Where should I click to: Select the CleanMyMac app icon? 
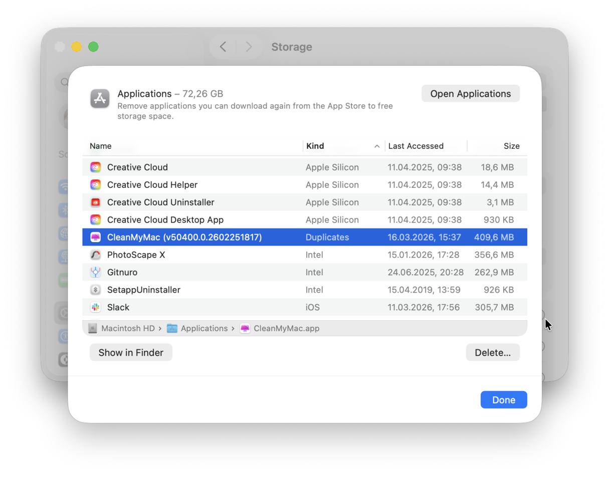96,237
